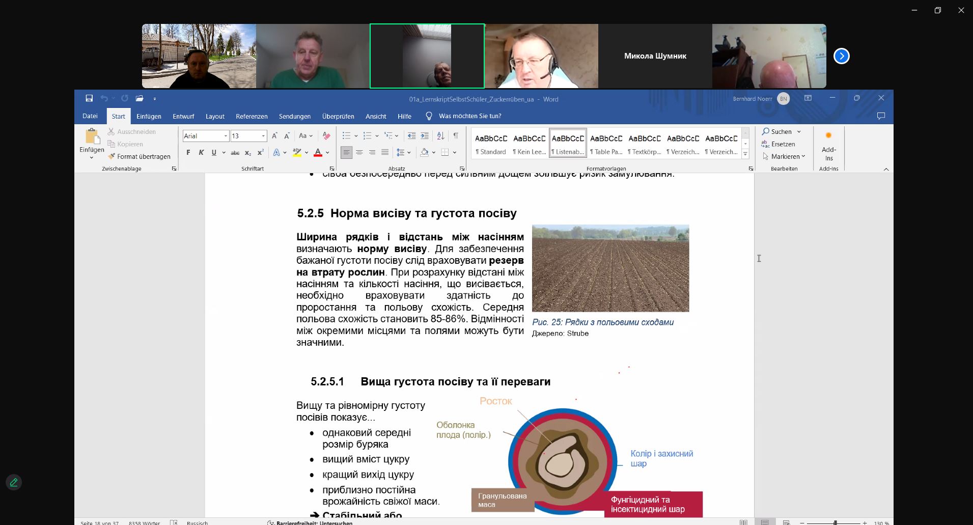
Task: Apply the Kein Leerraum style
Action: coord(530,144)
